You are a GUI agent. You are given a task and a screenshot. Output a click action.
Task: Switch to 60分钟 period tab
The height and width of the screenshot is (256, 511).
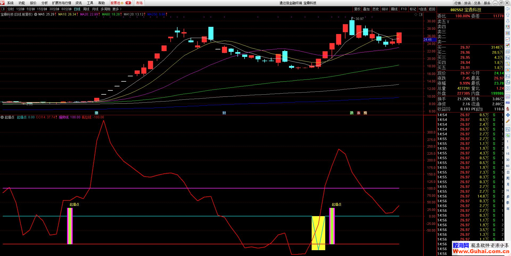tap(66, 9)
